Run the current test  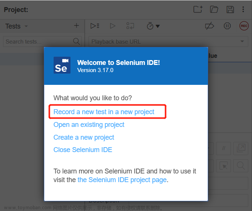pyautogui.click(x=112, y=26)
